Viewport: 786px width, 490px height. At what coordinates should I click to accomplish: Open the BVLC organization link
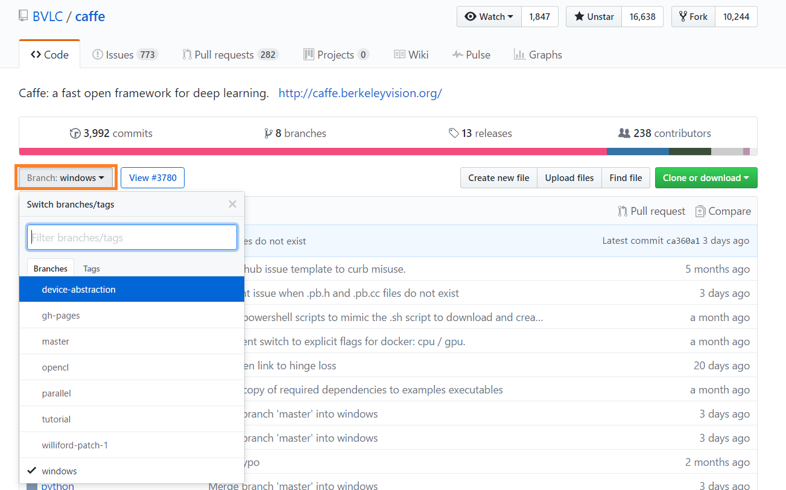coord(48,16)
